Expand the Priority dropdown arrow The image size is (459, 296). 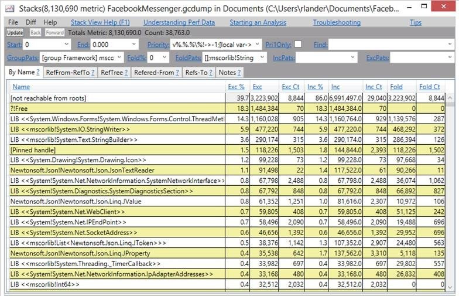[x=258, y=45]
